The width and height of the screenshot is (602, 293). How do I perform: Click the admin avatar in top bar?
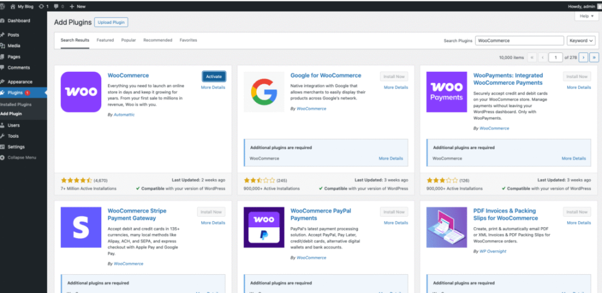600,7
